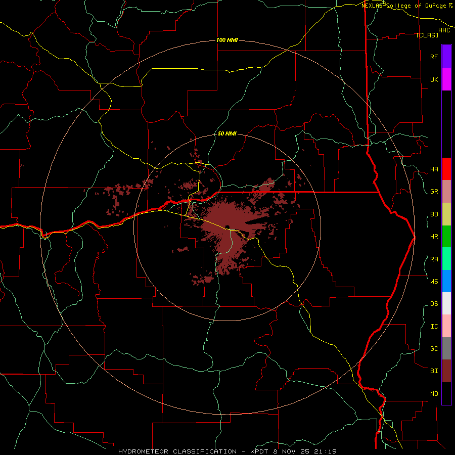Click the HYDROMETEOR CLASSIFICATION title caption
The image size is (455, 455).
click(227, 451)
